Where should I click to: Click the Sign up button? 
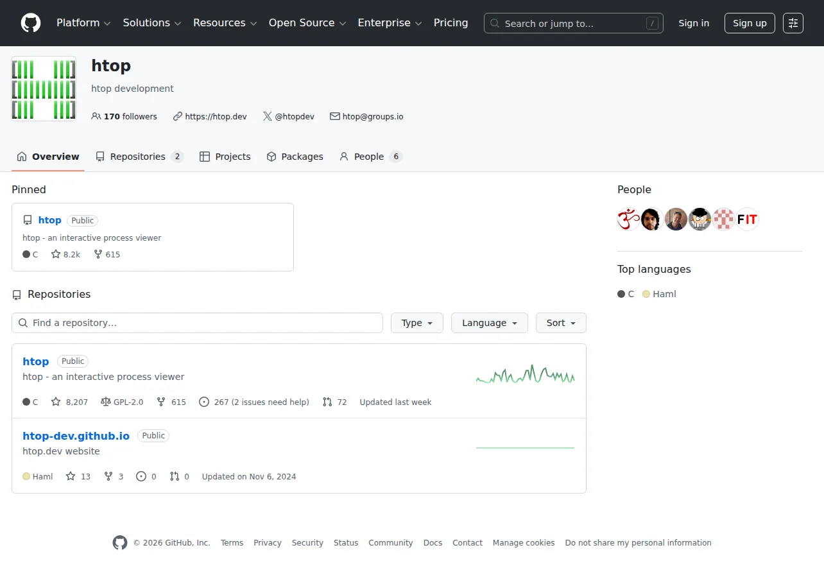pos(750,23)
